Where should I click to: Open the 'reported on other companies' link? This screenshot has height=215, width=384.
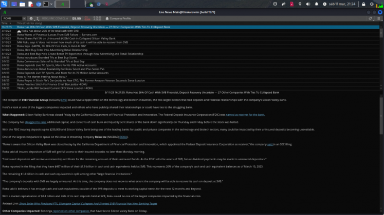(x=71, y=211)
